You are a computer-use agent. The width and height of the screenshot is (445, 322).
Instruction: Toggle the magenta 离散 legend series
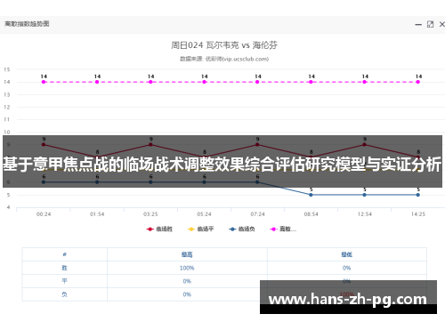coord(283,229)
